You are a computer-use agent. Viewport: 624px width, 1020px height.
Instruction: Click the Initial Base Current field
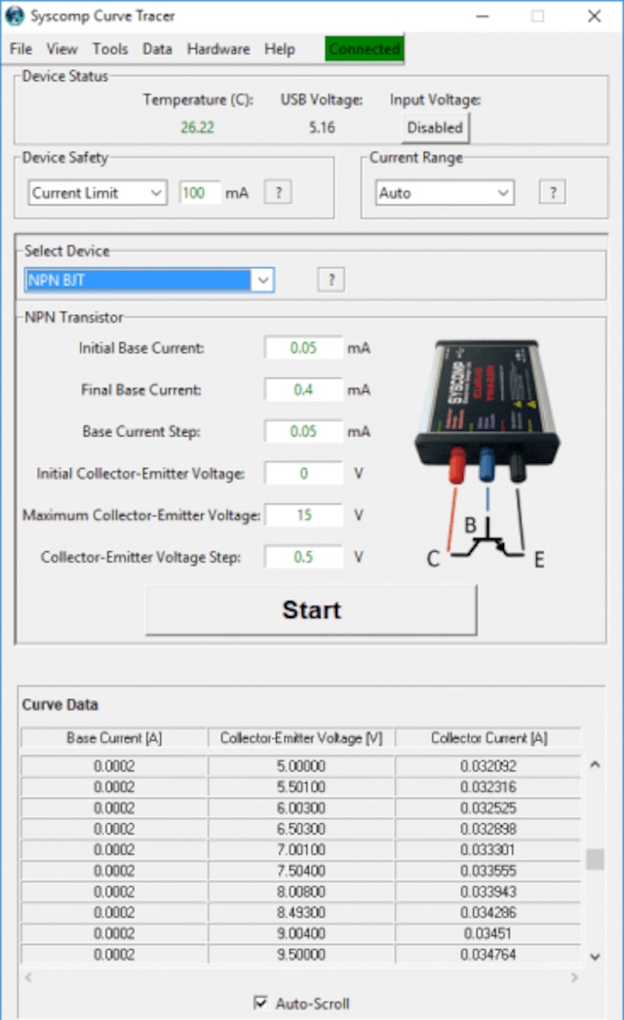point(303,348)
